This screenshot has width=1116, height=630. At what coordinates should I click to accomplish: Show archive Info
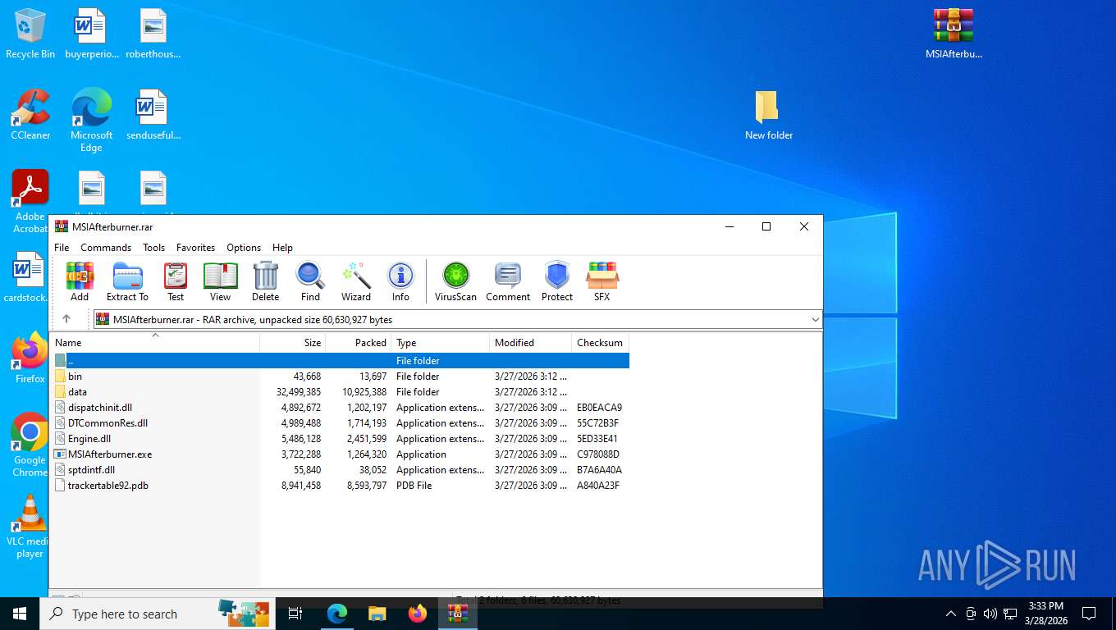tap(400, 282)
